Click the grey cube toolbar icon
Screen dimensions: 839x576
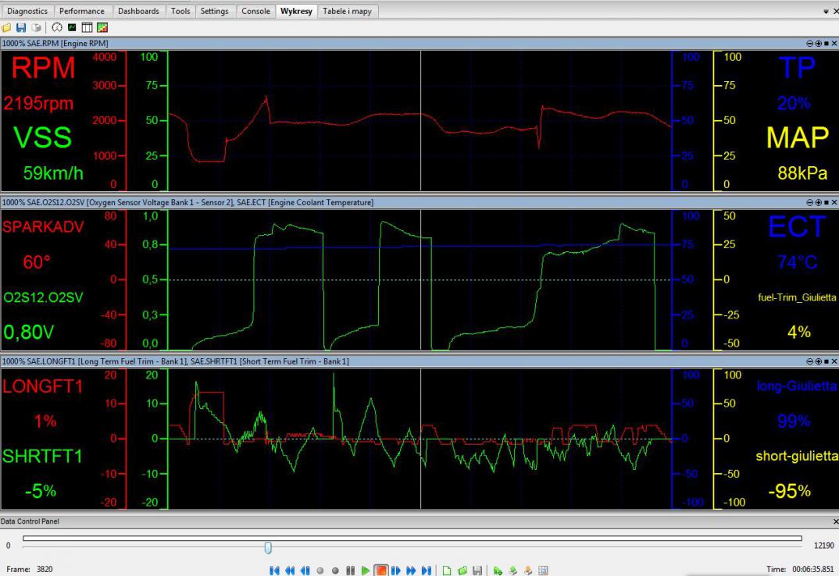[x=36, y=28]
